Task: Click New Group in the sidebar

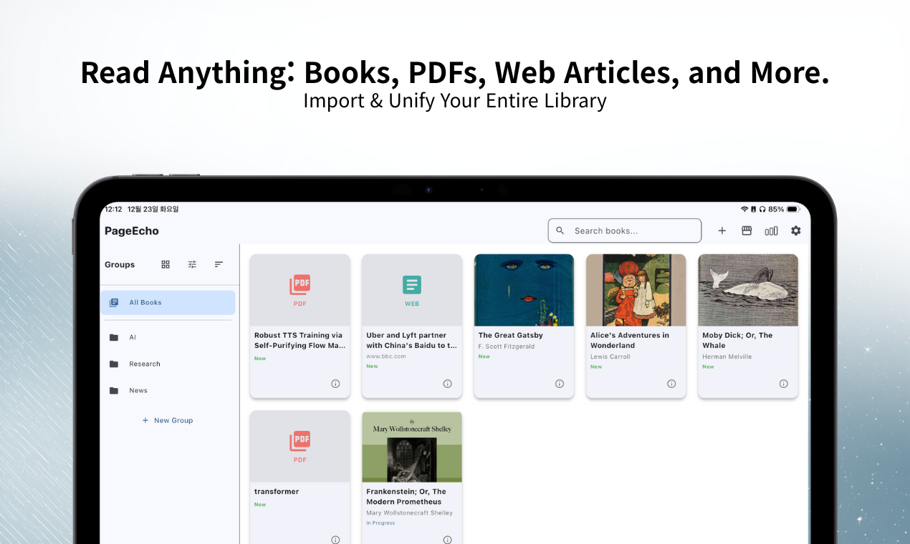Action: (x=168, y=420)
